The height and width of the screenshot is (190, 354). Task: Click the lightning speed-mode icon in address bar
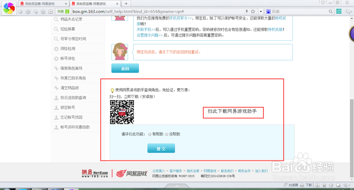[x=247, y=12]
